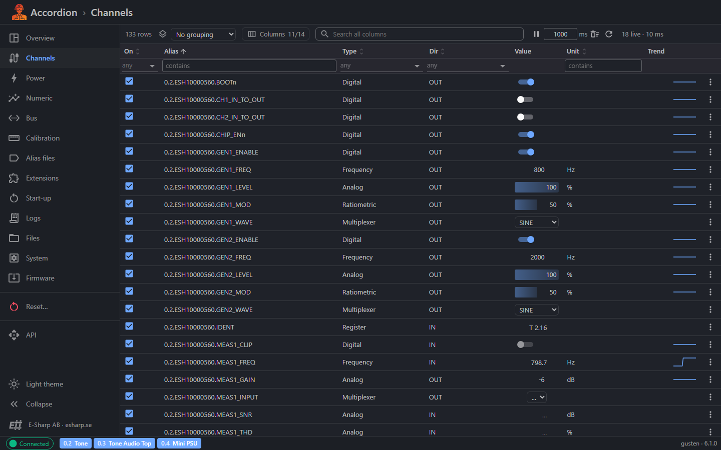721x450 pixels.
Task: Switch to 0.3 Tone Audio Top tab
Action: pyautogui.click(x=124, y=443)
